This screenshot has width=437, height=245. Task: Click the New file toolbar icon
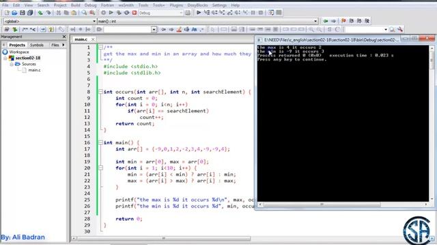click(7, 13)
